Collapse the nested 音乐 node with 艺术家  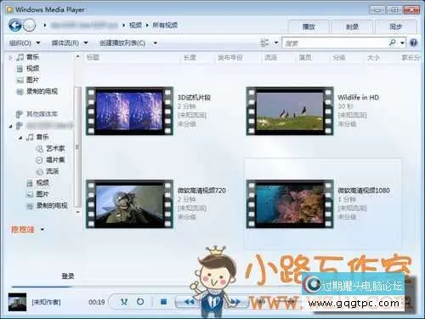pos(20,138)
